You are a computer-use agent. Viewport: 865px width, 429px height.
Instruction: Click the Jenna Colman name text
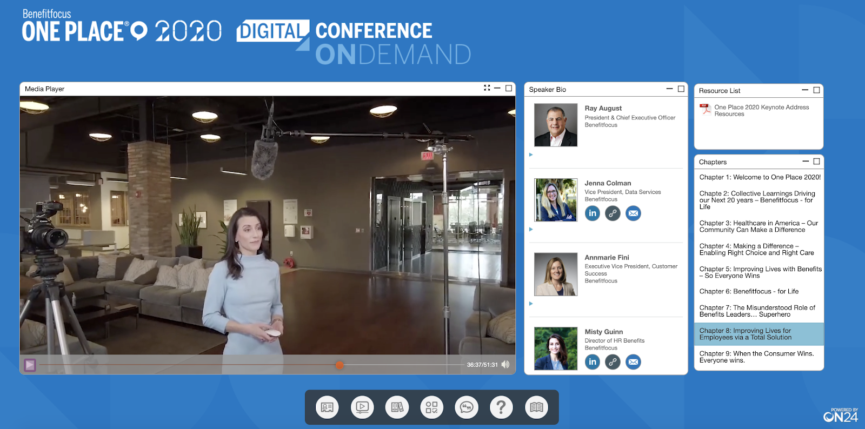(608, 183)
